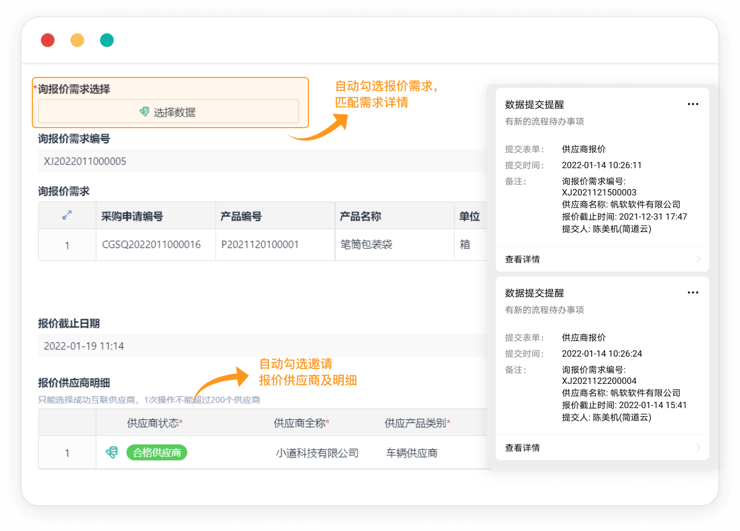740x531 pixels.
Task: Click the 产品编号 column header
Action: (241, 216)
